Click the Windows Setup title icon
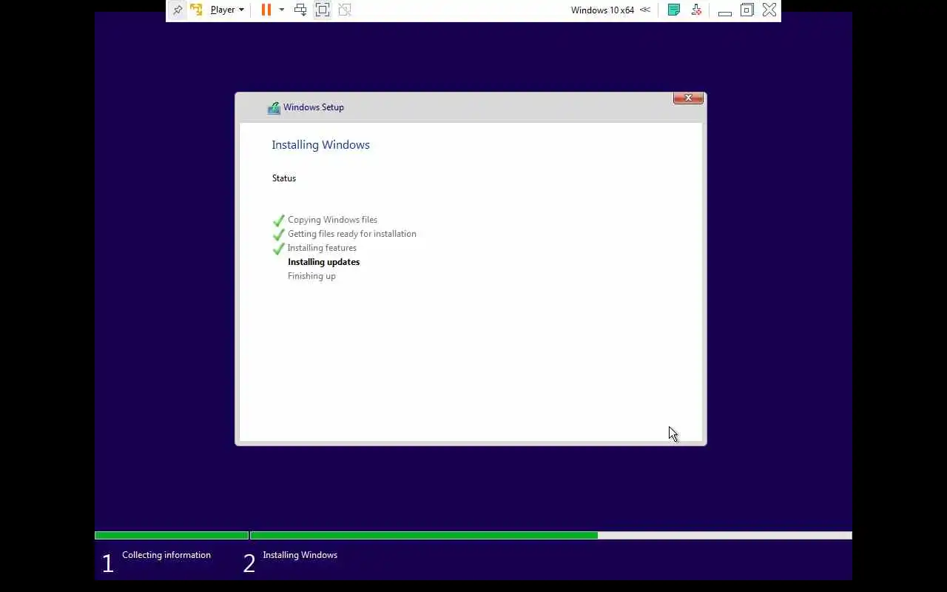The width and height of the screenshot is (947, 592). click(274, 107)
